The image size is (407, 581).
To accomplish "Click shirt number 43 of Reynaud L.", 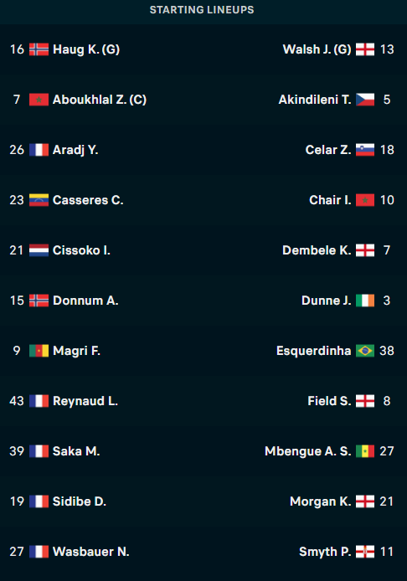I will click(x=17, y=401).
